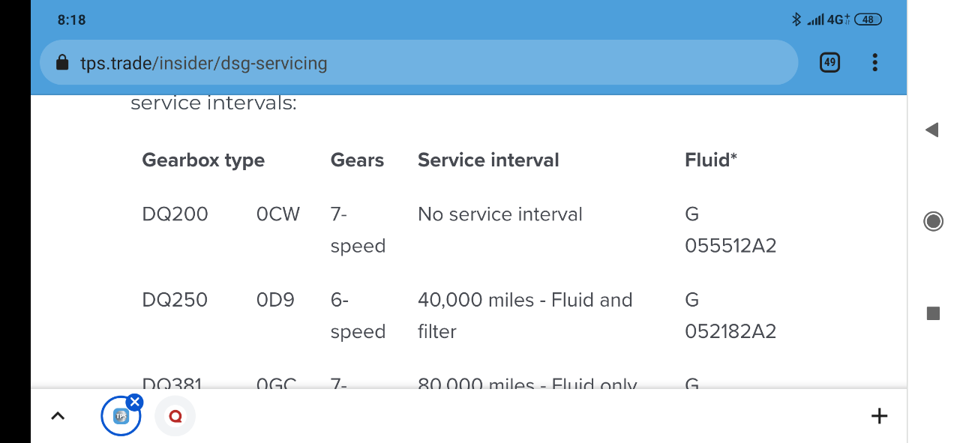Open the Chrome three-dot overflow menu
960x443 pixels.
click(x=874, y=63)
